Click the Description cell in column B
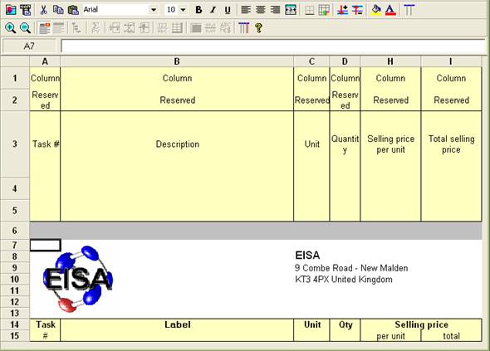Viewport: 490px width, 351px height. (x=177, y=144)
